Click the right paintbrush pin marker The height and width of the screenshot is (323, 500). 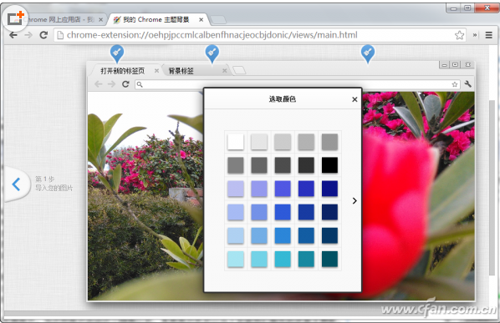click(x=368, y=53)
